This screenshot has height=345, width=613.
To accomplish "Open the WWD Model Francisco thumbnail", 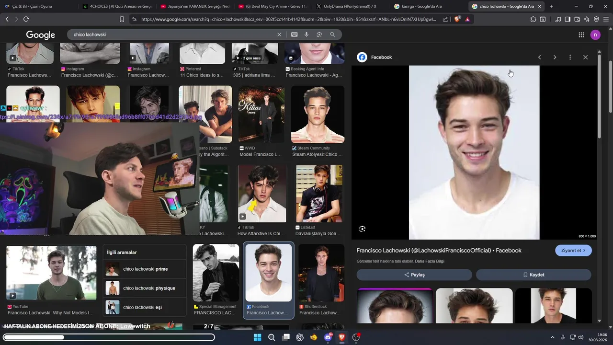I will (x=261, y=115).
